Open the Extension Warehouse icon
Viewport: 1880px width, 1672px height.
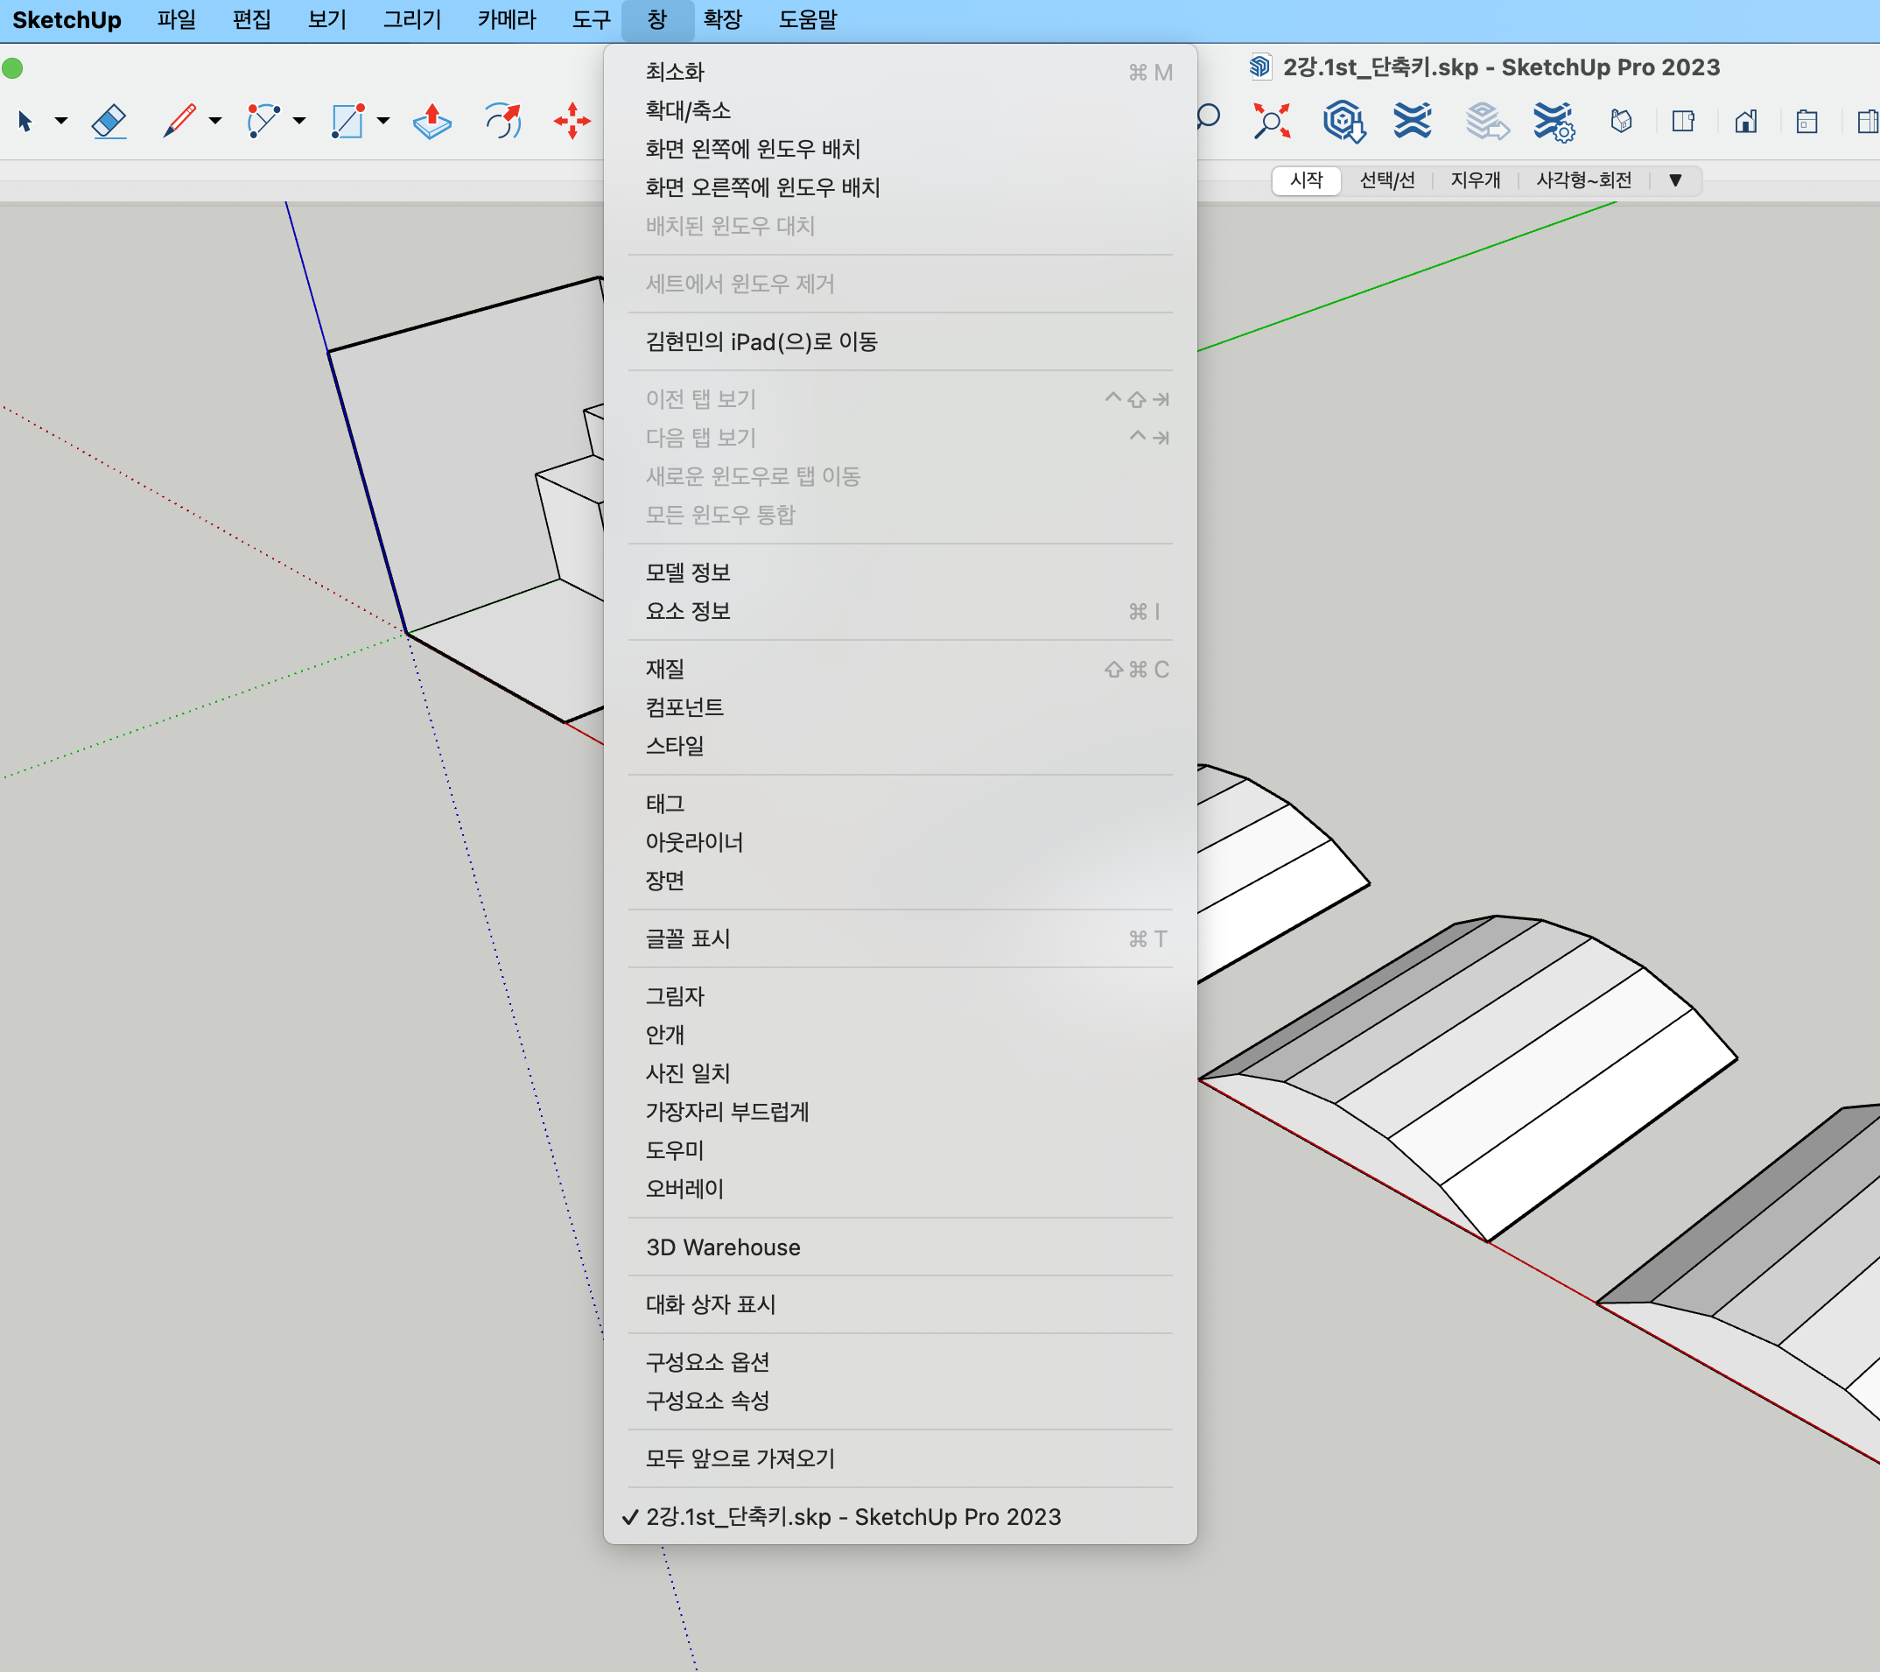pyautogui.click(x=1413, y=121)
